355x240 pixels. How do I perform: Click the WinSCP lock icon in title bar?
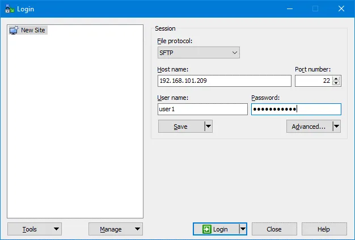coord(9,9)
